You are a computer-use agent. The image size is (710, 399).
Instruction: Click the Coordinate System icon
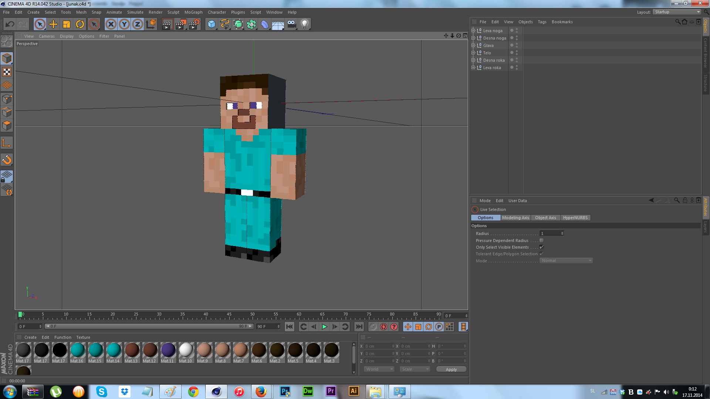coord(151,24)
